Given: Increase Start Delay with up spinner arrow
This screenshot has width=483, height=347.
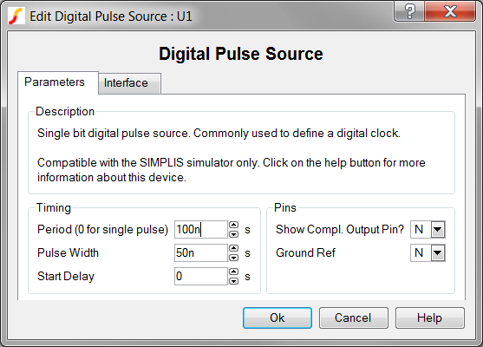Looking at the screenshot, I should 234,272.
